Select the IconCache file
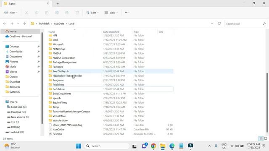Screen dimensions: 269x151 pyautogui.click(x=111, y=130)
